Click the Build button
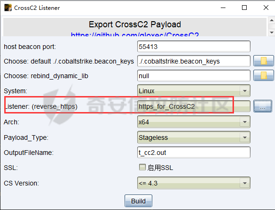Image resolution: width=275 pixels, height=210 pixels. (x=138, y=201)
